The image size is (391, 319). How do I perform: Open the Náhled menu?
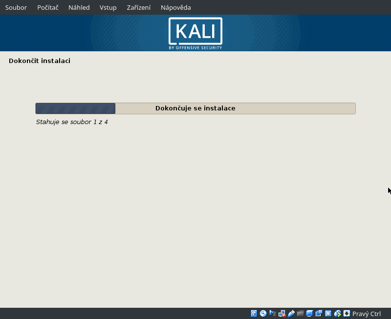point(79,7)
